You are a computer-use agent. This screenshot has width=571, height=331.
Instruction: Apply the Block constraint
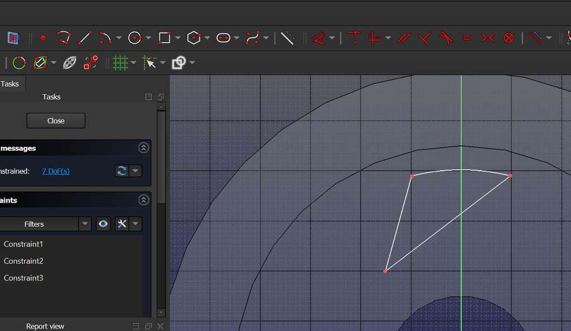(509, 38)
